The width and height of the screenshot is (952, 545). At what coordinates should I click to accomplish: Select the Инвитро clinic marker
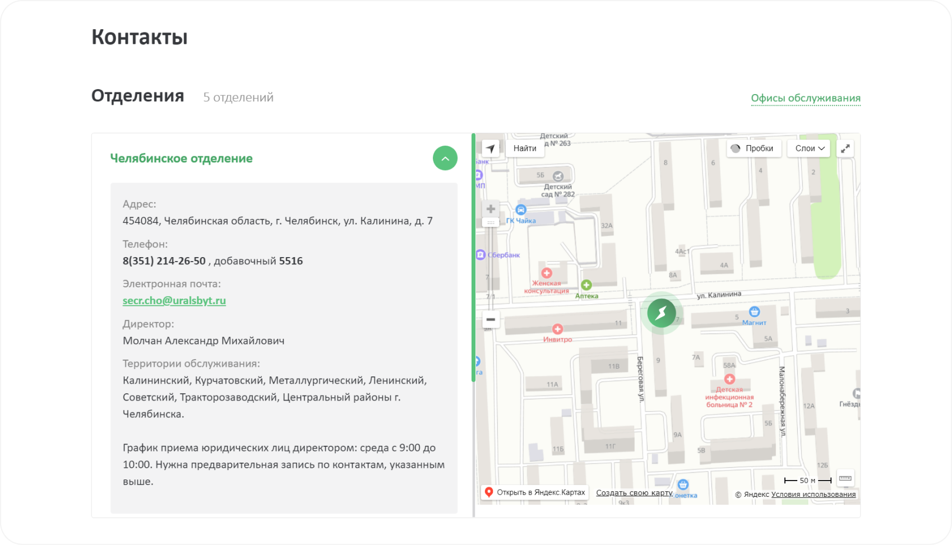tap(557, 329)
